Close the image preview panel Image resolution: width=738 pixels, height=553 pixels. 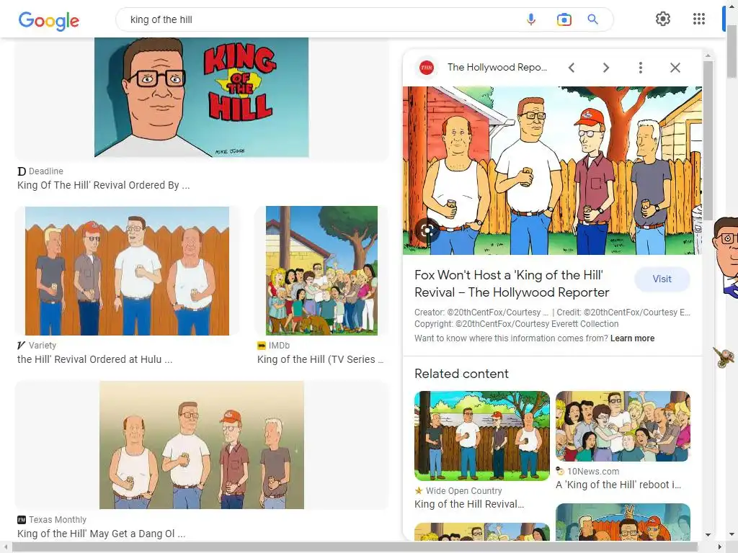pos(675,68)
